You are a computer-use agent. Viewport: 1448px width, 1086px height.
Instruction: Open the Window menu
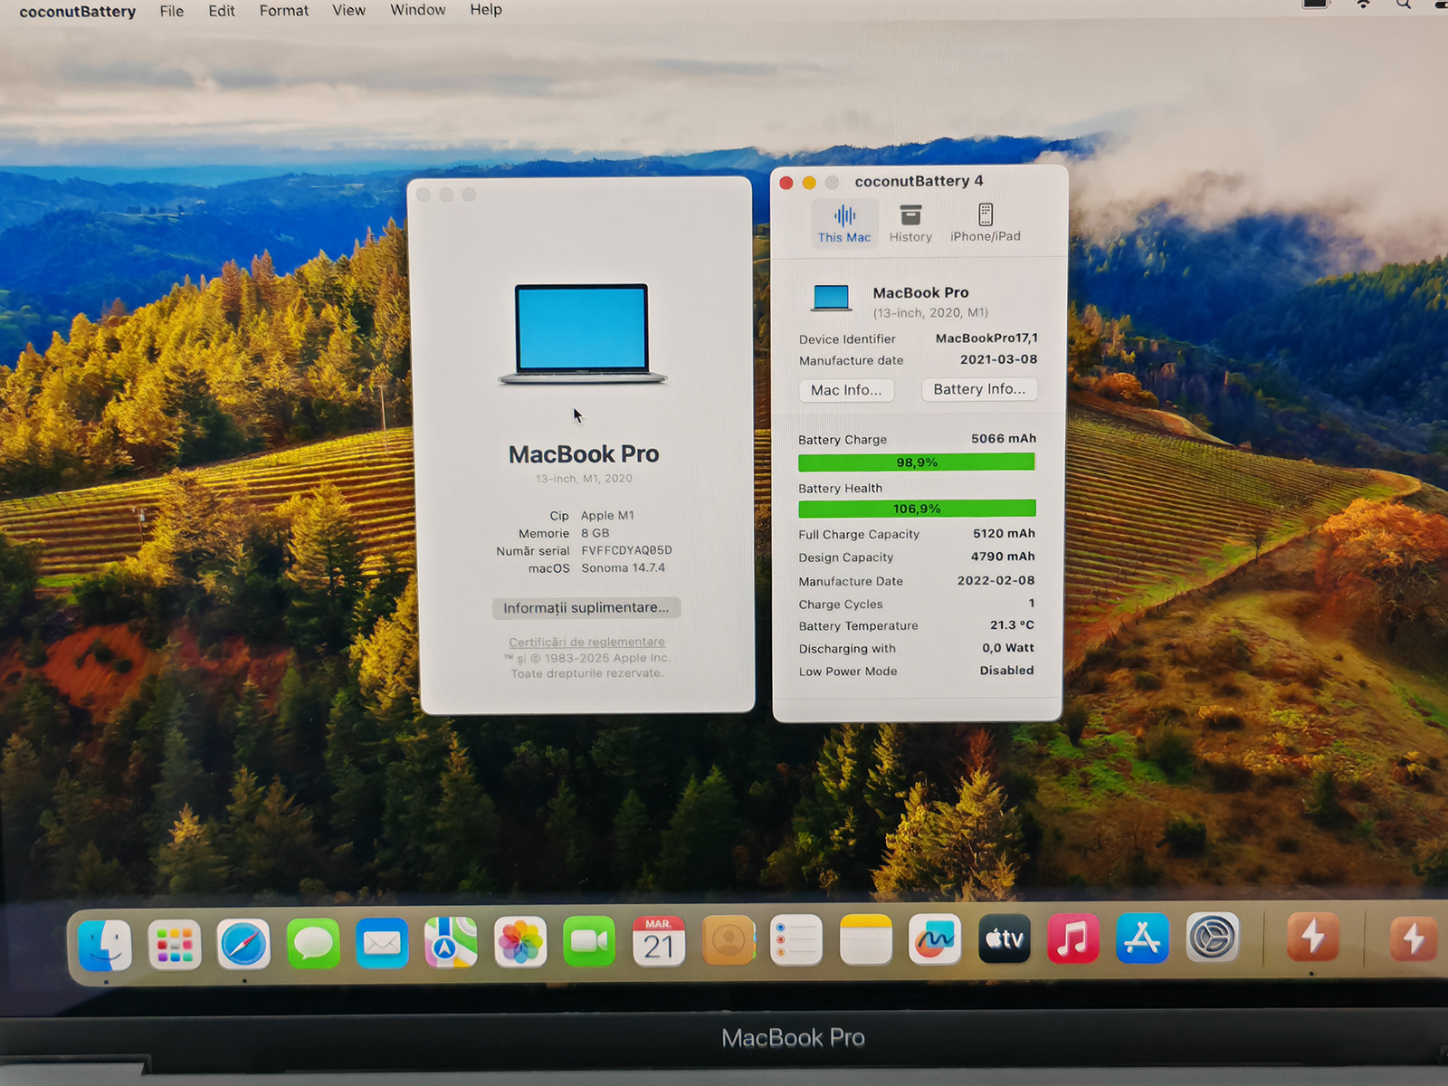[418, 10]
